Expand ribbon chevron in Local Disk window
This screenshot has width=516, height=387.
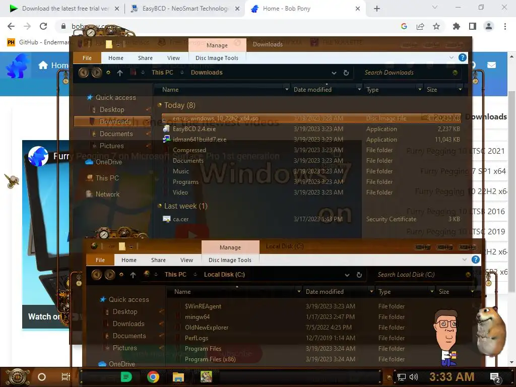click(465, 260)
